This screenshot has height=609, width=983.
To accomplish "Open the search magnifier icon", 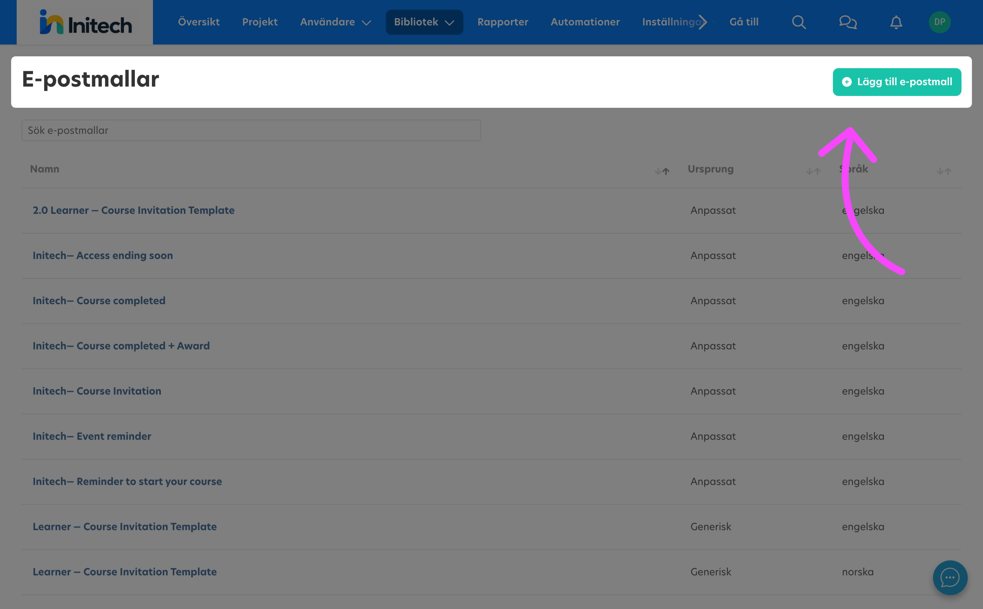I will pyautogui.click(x=798, y=22).
